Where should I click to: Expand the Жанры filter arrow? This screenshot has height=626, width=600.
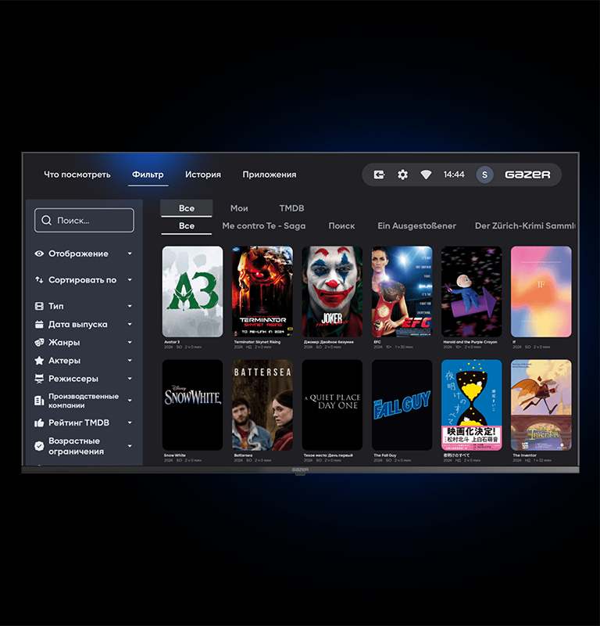click(x=130, y=343)
